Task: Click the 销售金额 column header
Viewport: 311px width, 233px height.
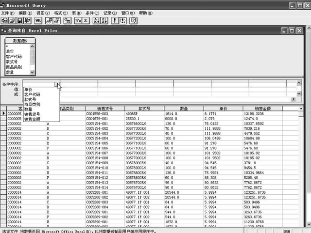Action: coord(262,109)
